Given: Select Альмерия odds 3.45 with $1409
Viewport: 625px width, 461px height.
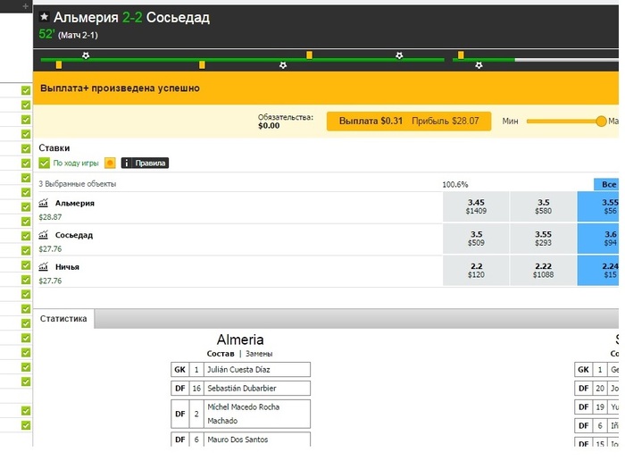Looking at the screenshot, I should coord(476,206).
